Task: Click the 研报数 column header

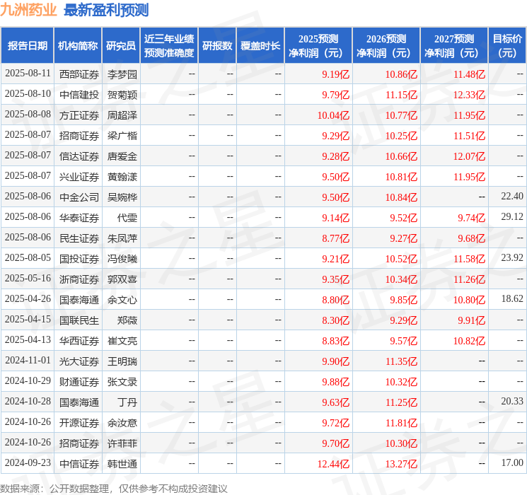Action: 216,46
